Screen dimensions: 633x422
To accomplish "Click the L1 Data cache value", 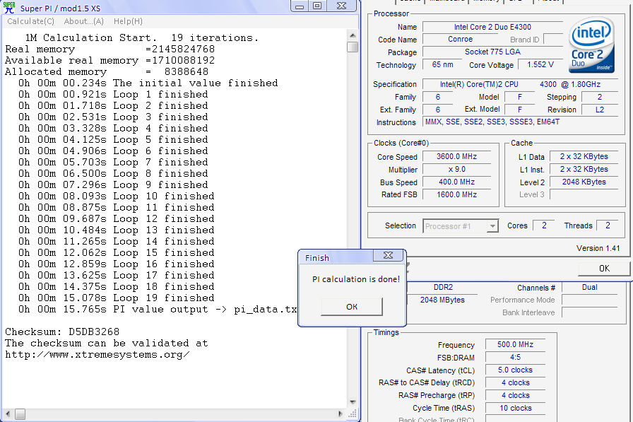I will 584,157.
